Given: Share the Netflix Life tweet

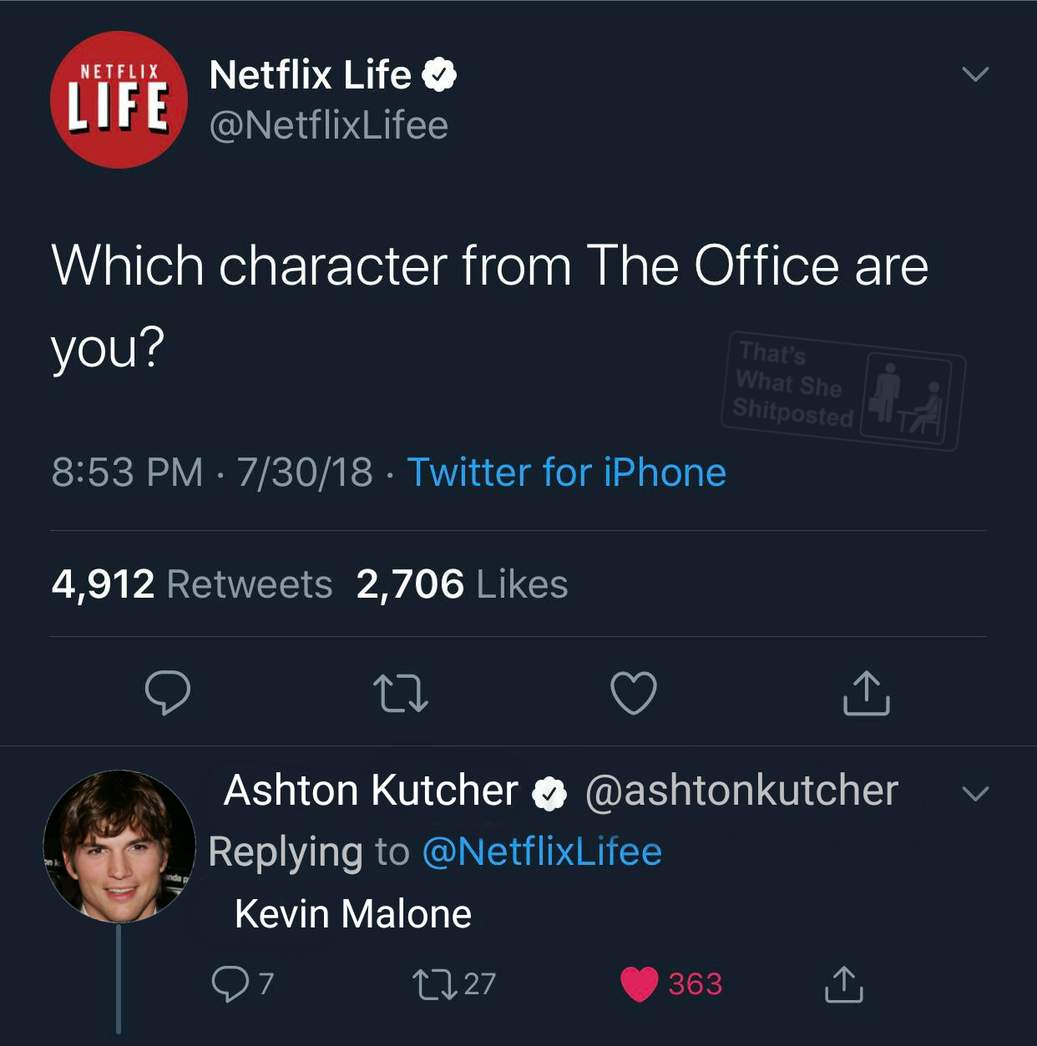Looking at the screenshot, I should [x=867, y=694].
